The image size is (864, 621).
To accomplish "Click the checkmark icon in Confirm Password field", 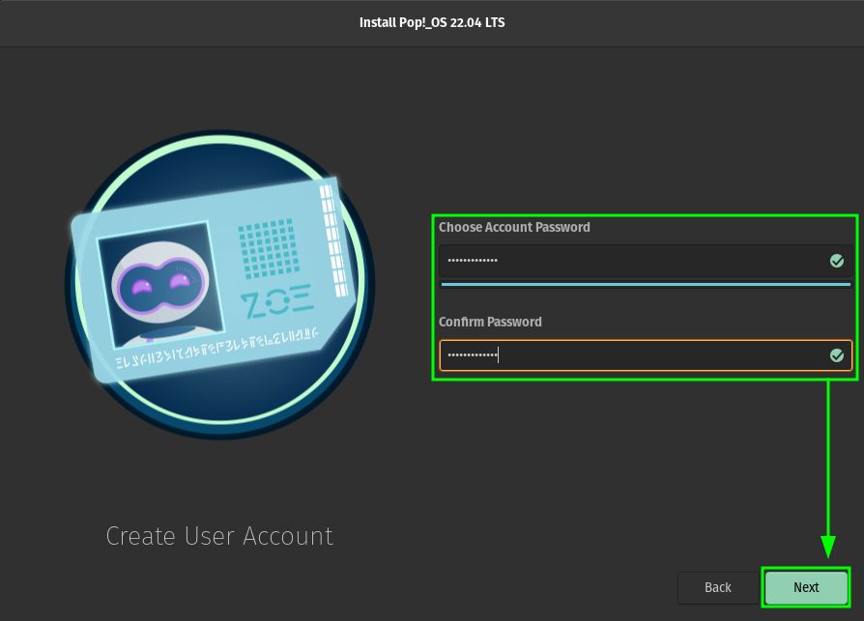I will pyautogui.click(x=836, y=355).
